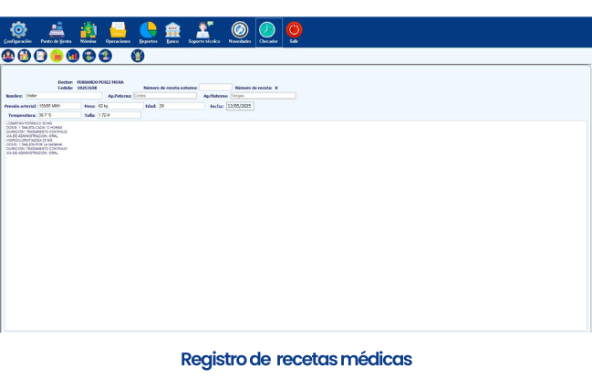Click the Ap.Materno field containing Vargas
Viewport: 592px width, 390px height.
point(263,96)
